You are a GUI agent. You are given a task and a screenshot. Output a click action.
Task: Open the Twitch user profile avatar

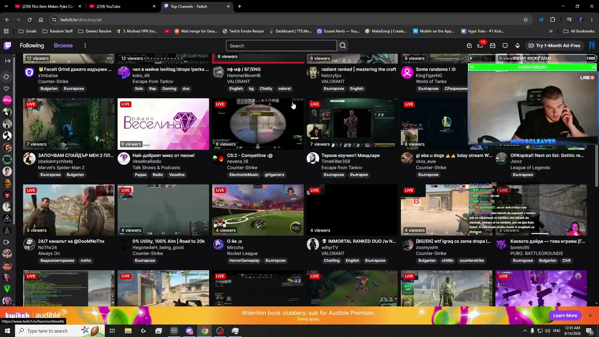[592, 45]
